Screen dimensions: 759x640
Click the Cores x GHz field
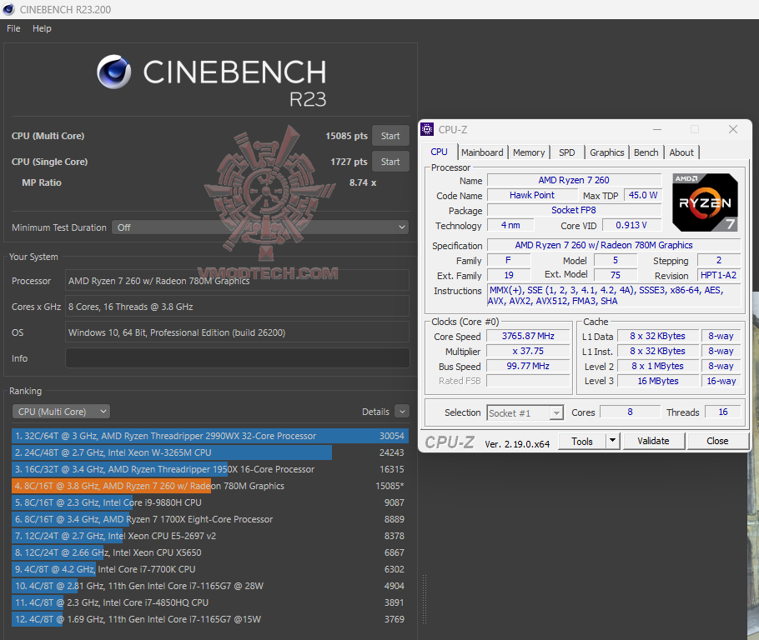click(237, 307)
